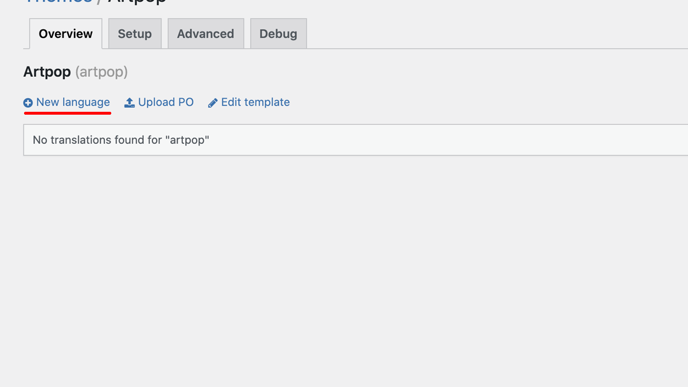The height and width of the screenshot is (387, 688).
Task: Open the Debug tab
Action: coord(278,34)
